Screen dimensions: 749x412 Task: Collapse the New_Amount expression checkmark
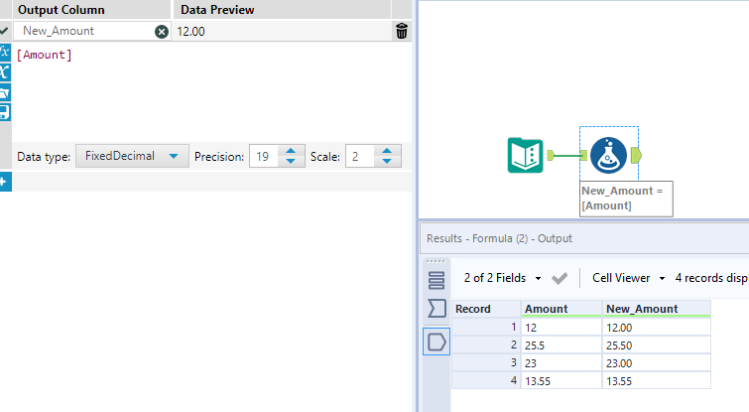click(x=4, y=31)
